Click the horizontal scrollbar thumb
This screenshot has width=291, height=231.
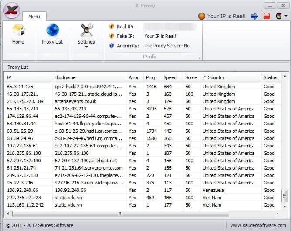pos(121,214)
